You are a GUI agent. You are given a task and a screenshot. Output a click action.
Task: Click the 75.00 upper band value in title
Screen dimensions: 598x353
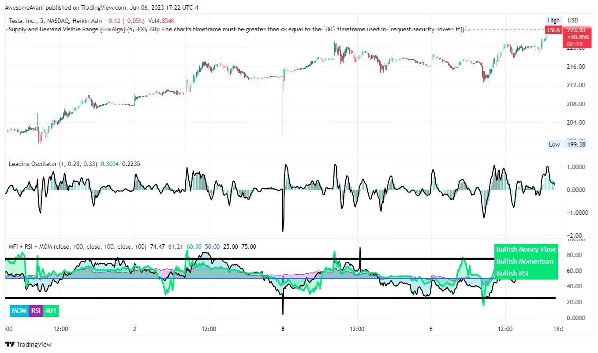pyautogui.click(x=249, y=247)
